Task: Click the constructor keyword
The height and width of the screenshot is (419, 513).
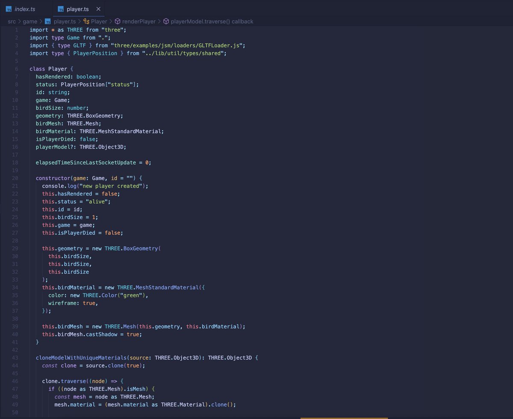Action: point(53,178)
